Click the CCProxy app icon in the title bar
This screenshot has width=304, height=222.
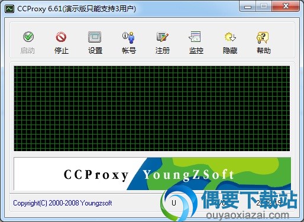point(9,9)
